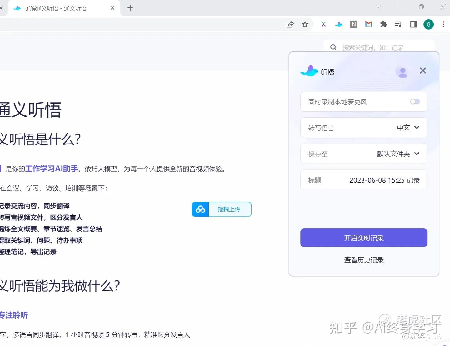This screenshot has height=346, width=450.
Task: Open the Chrome three-dot menu
Action: (x=443, y=24)
